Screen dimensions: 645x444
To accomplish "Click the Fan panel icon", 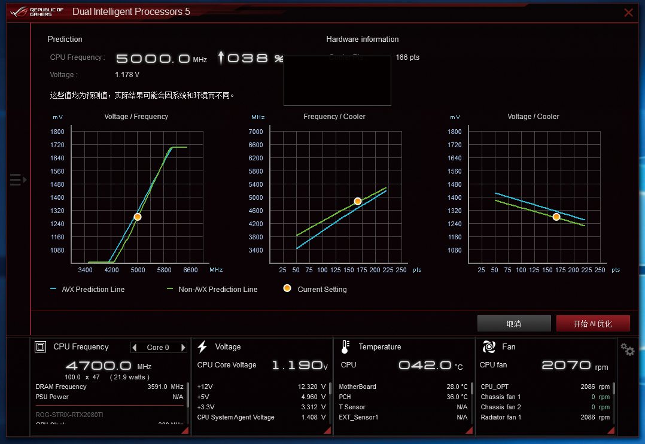I will tap(488, 346).
